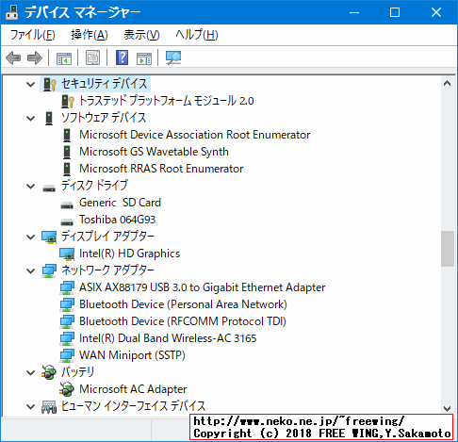
Task: Click the blue Help question mark icon
Action: tap(122, 57)
